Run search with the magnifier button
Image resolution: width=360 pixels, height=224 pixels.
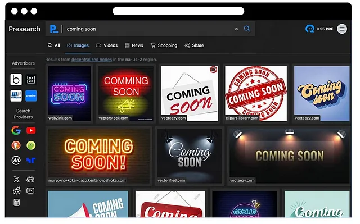pyautogui.click(x=247, y=29)
